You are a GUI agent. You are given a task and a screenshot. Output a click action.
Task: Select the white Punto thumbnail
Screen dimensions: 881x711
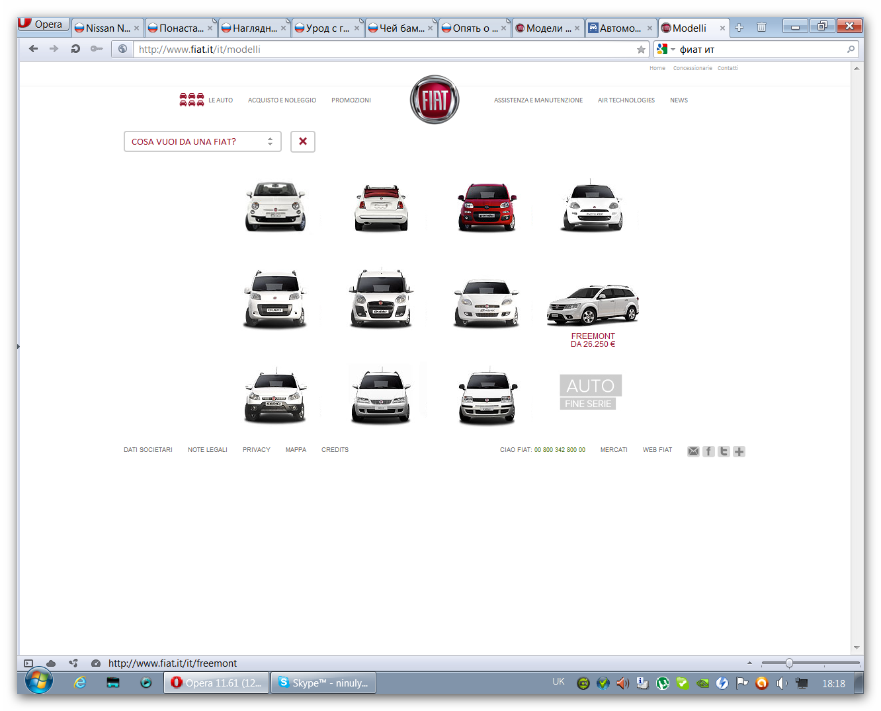592,206
